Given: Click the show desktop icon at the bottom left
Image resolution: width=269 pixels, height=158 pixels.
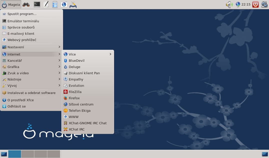Looking at the screenshot, I should tap(4, 154).
